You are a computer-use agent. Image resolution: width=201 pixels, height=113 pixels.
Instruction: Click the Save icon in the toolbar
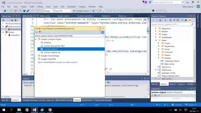24,11
